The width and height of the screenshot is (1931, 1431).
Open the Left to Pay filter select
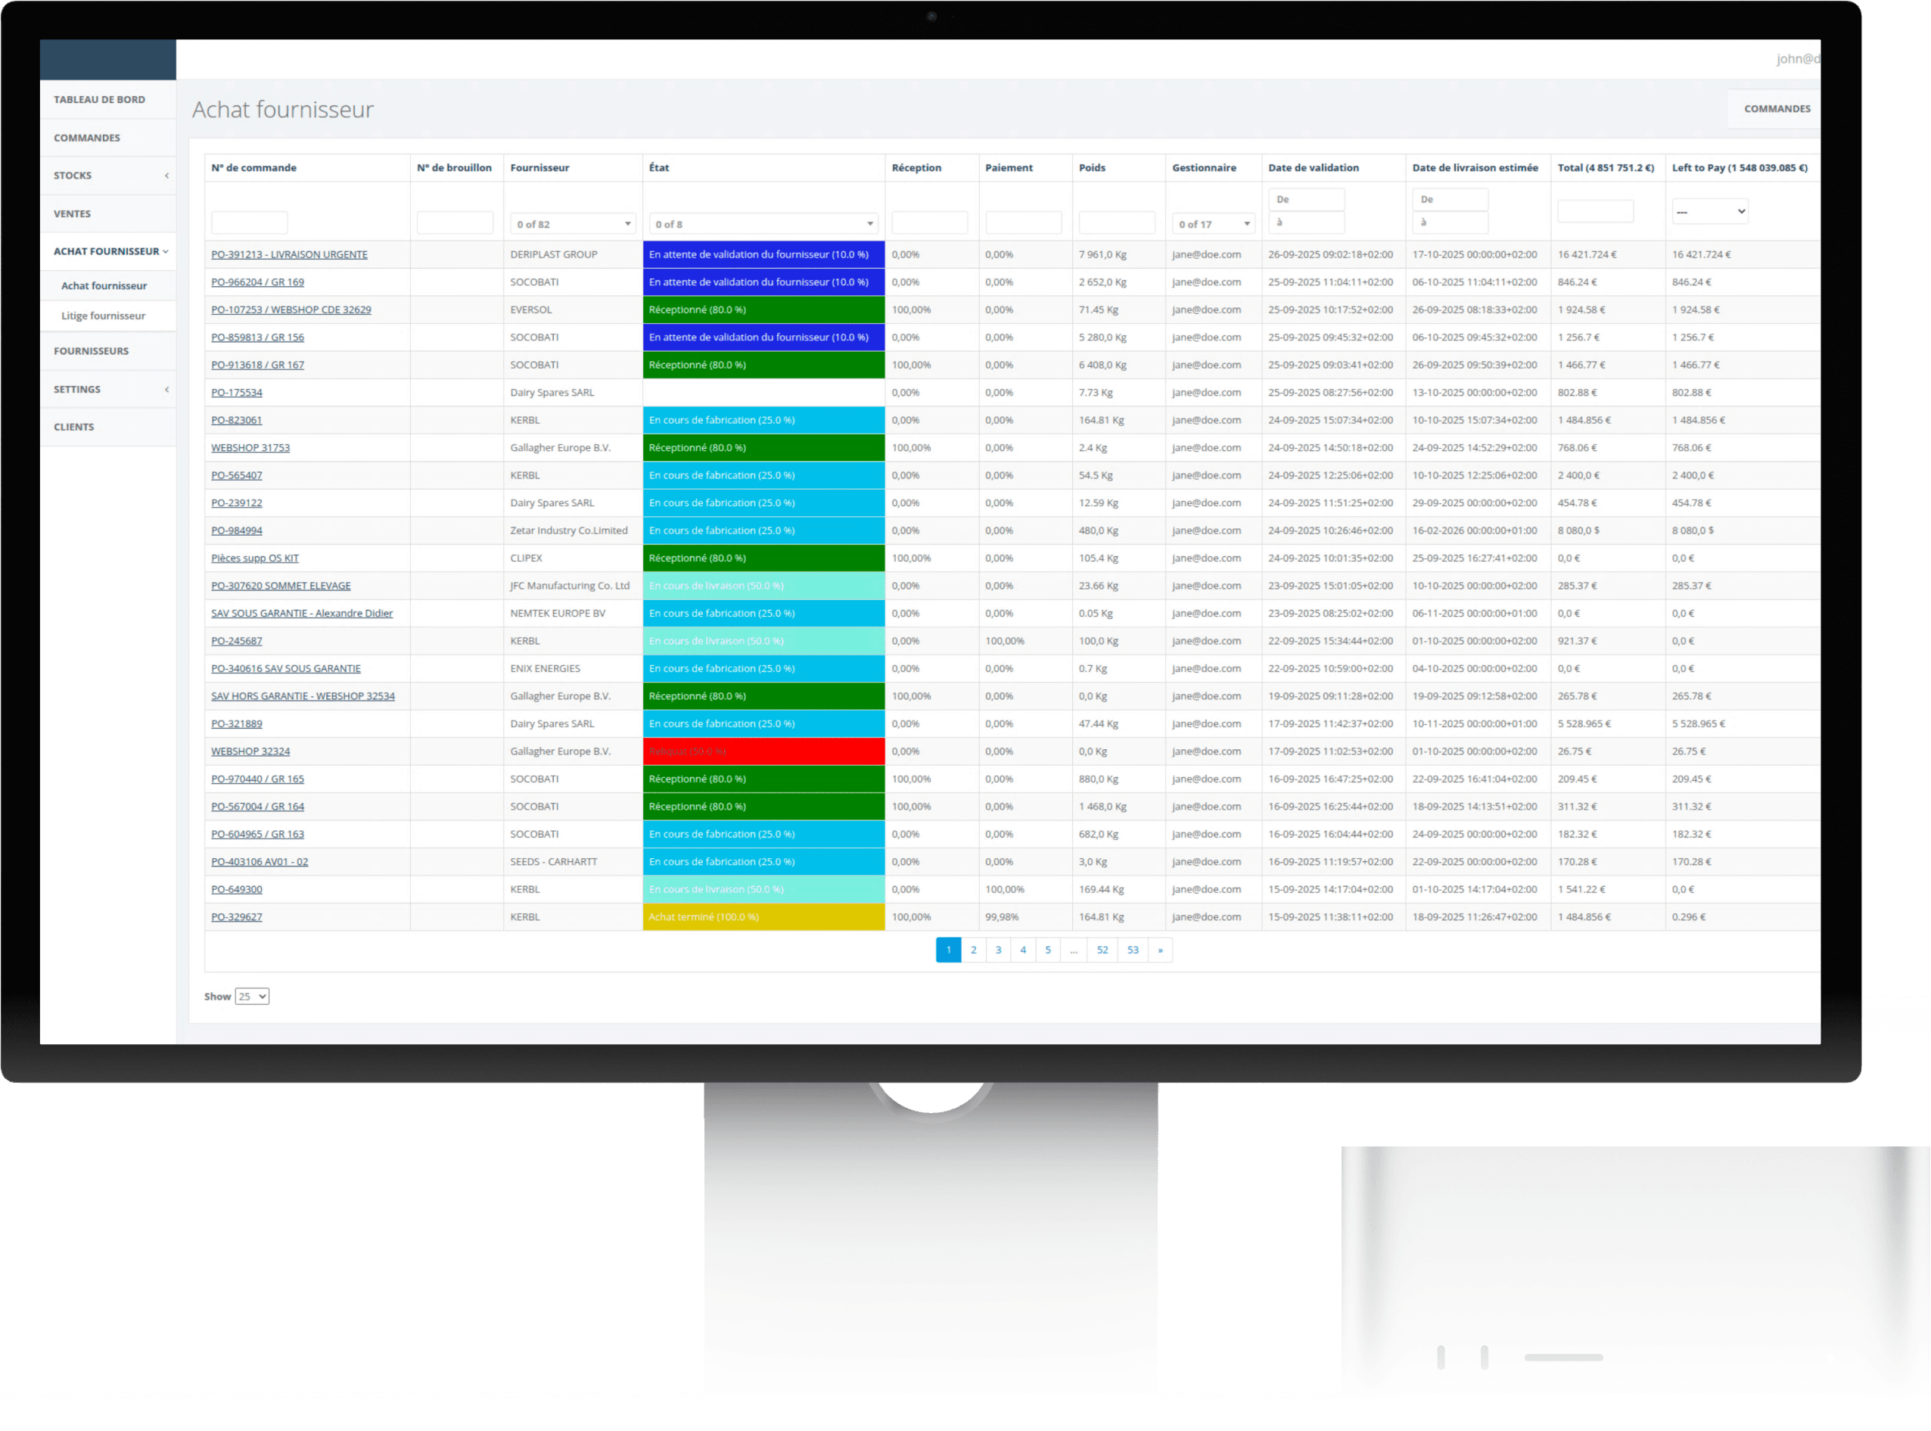1709,211
